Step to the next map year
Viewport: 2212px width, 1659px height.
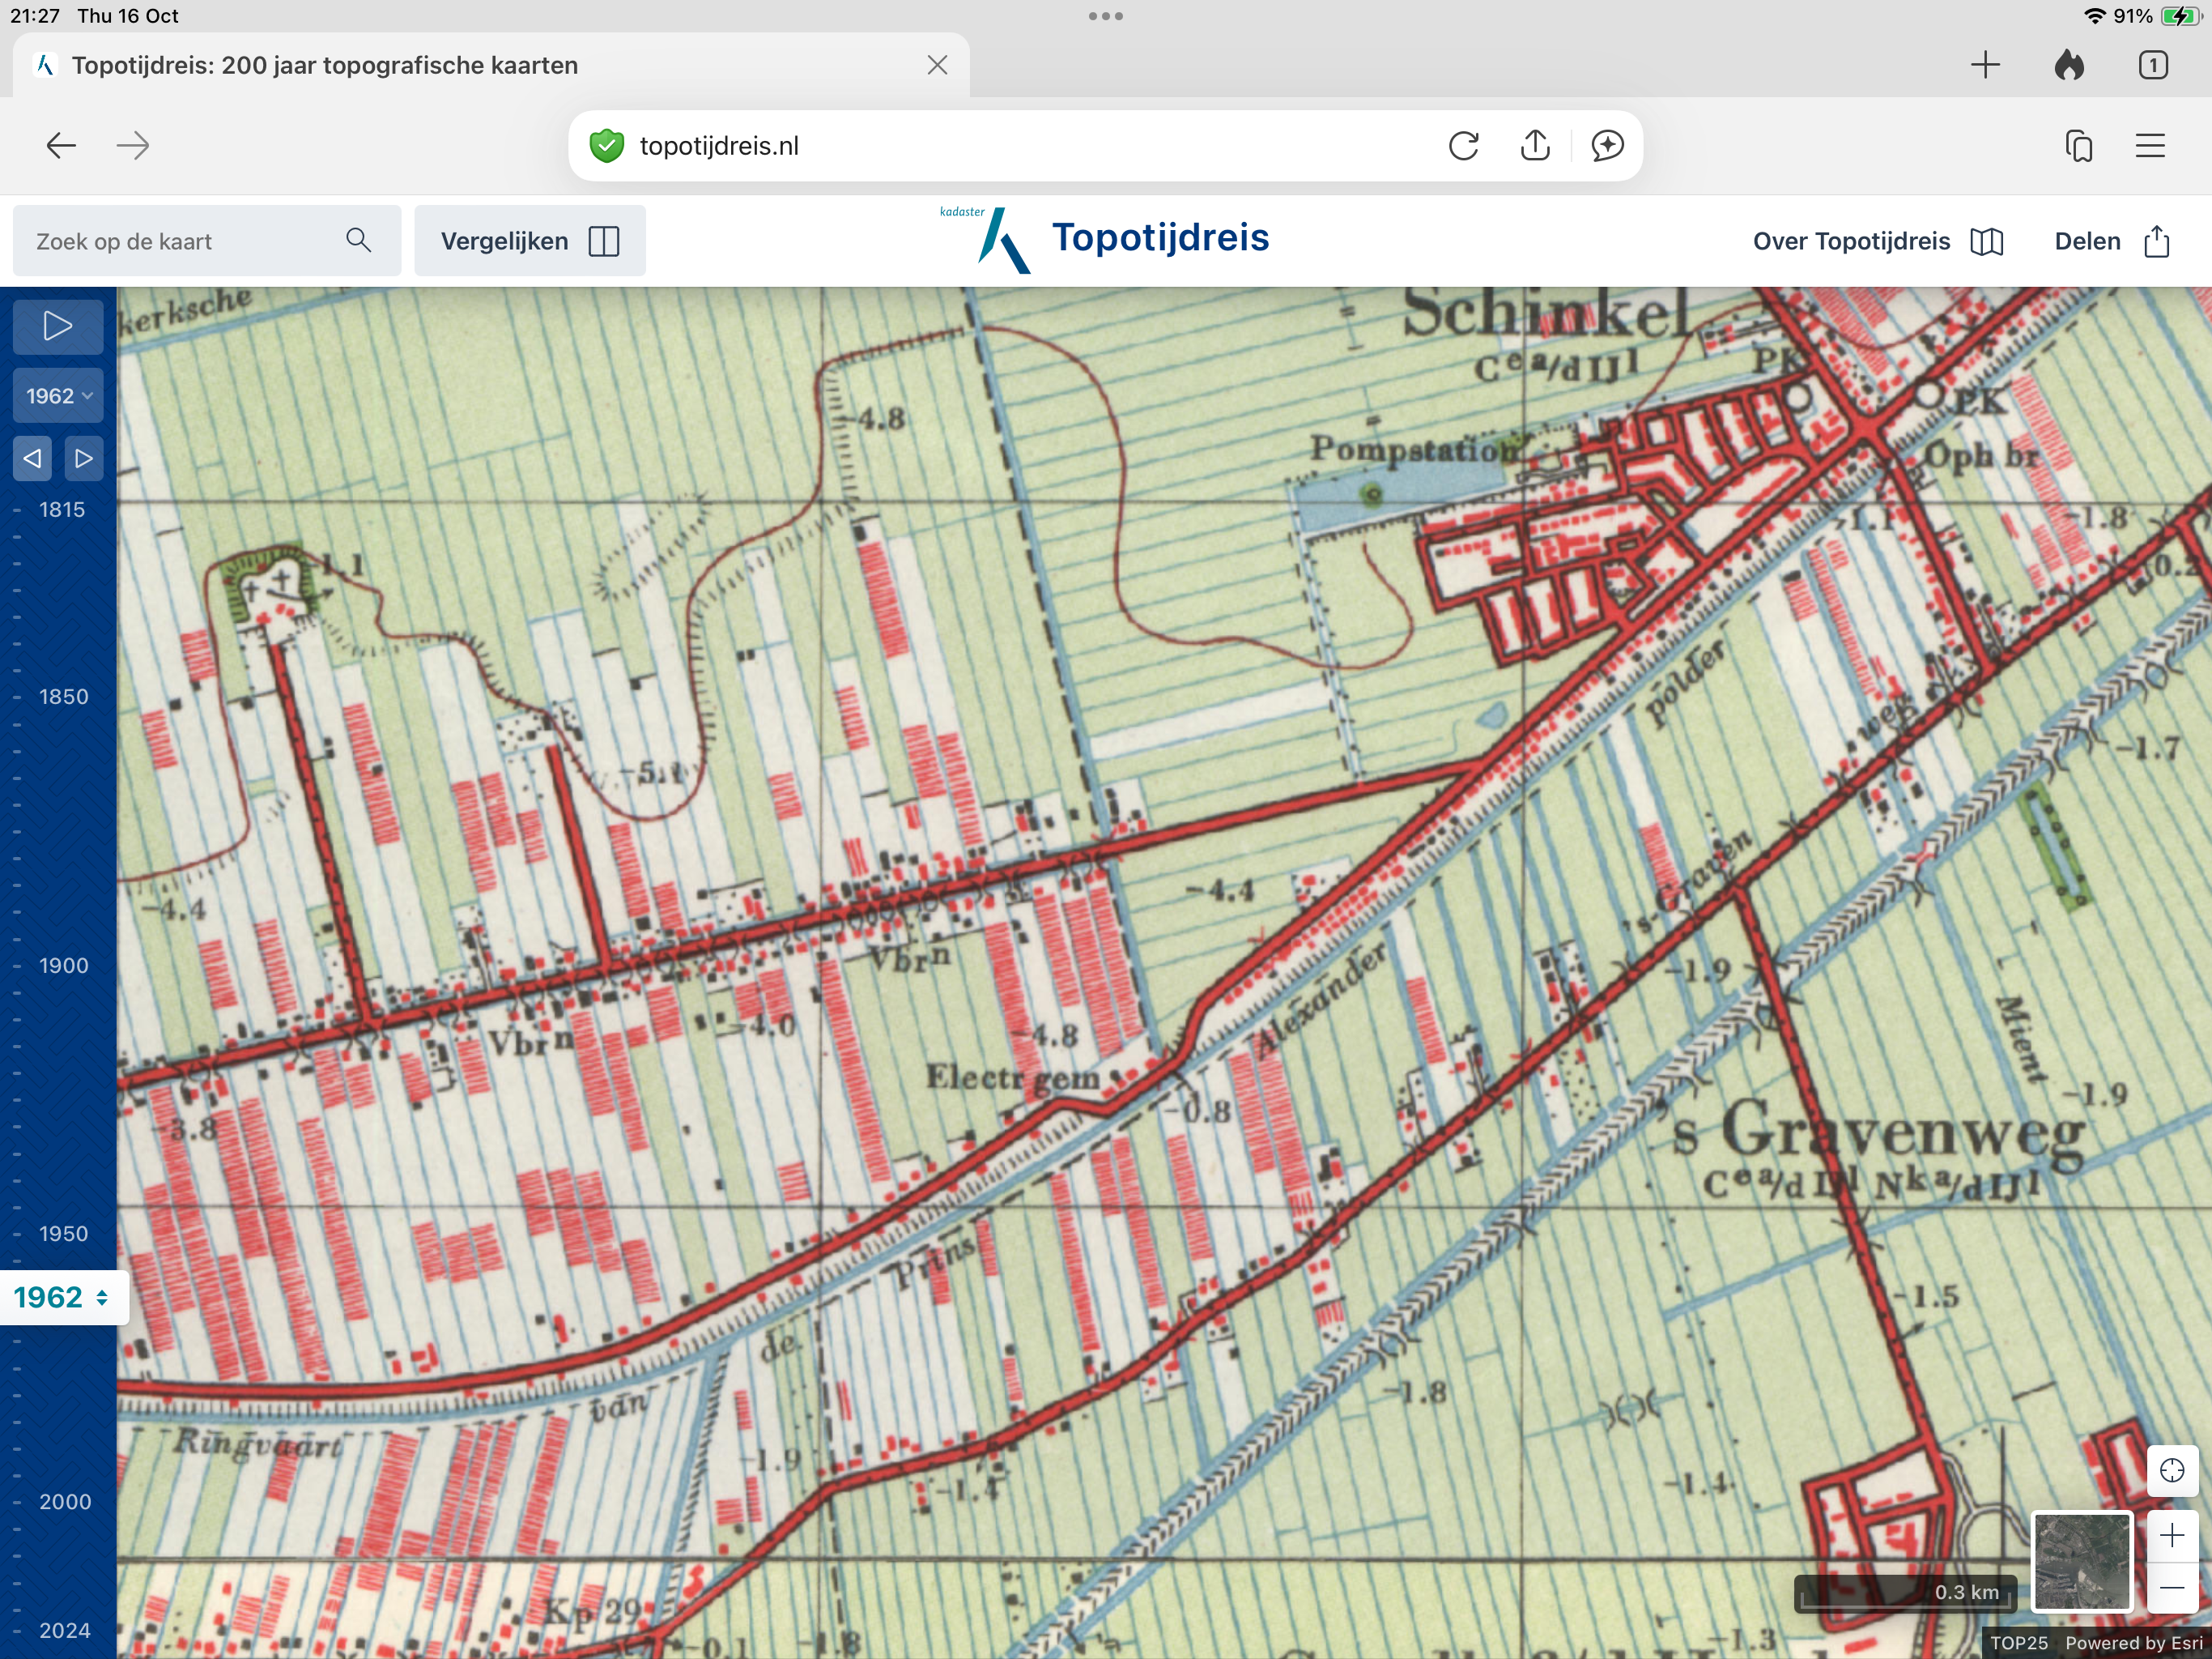[84, 458]
